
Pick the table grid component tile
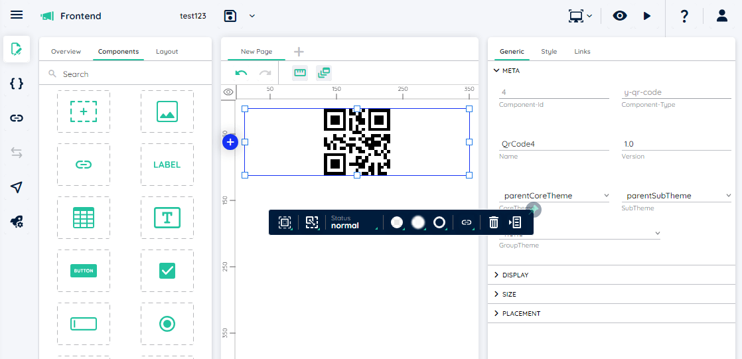[x=84, y=218]
